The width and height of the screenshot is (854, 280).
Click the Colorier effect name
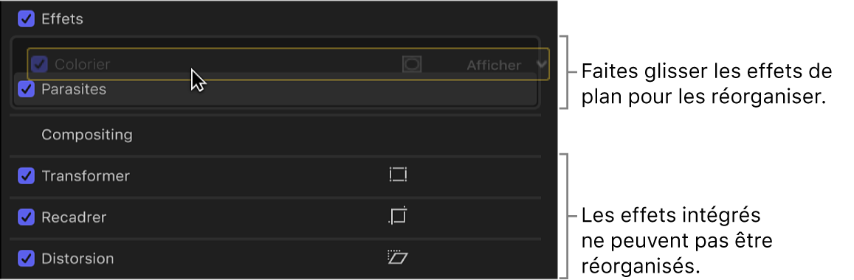pos(82,64)
